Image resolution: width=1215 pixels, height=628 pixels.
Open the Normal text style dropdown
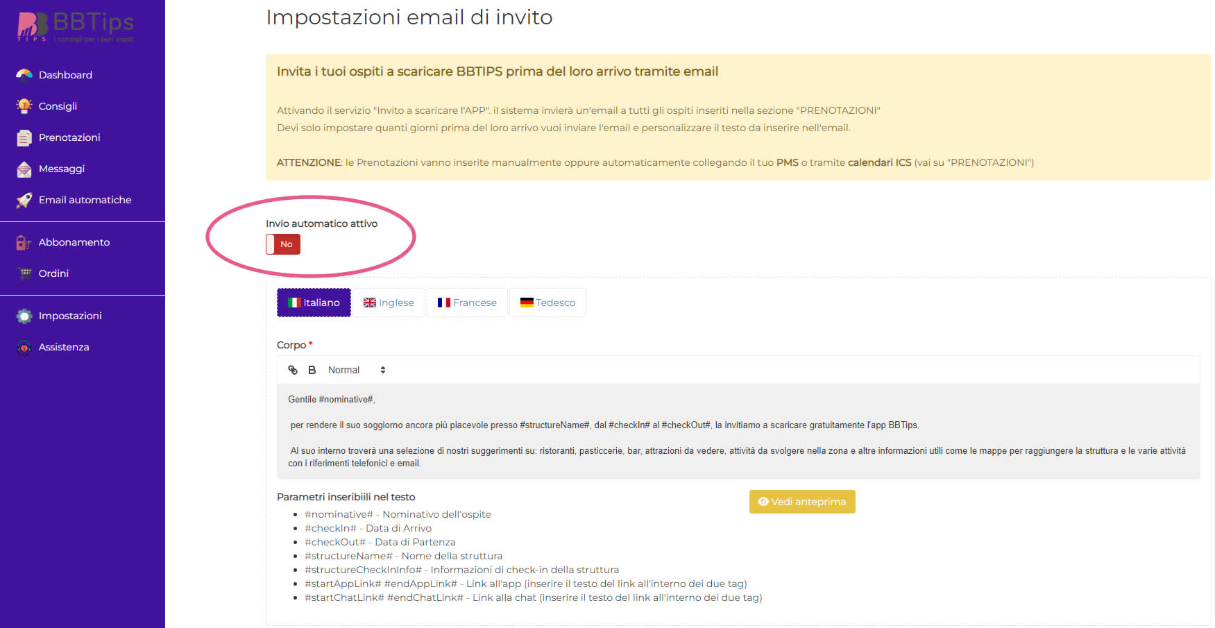pyautogui.click(x=357, y=370)
